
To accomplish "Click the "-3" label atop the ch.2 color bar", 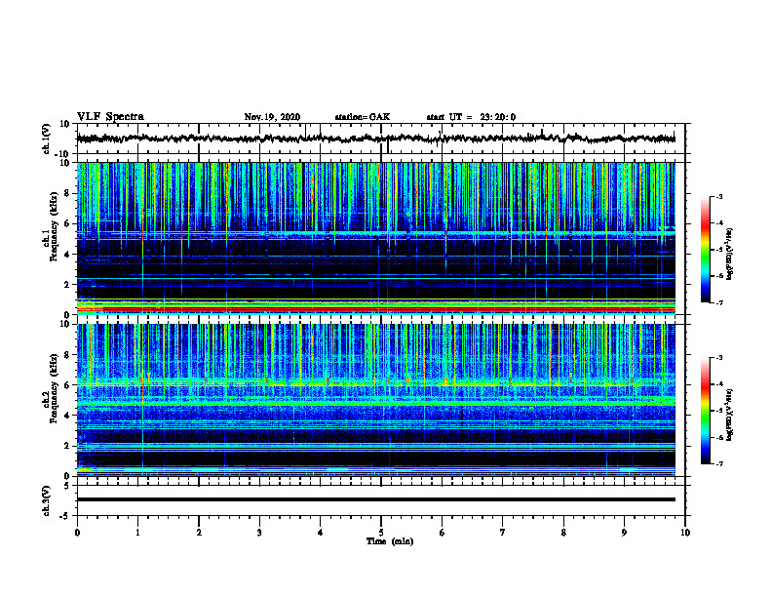I will [719, 358].
